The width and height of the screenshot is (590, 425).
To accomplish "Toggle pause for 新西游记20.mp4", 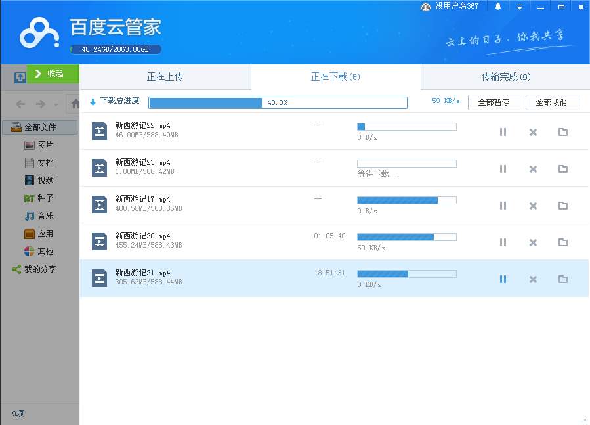I will pyautogui.click(x=503, y=242).
